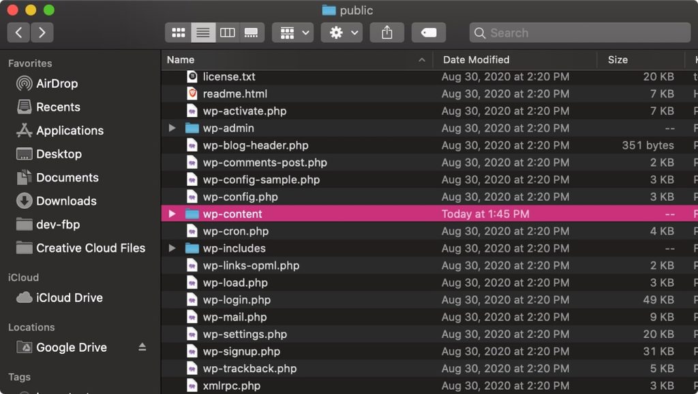This screenshot has height=394, width=698.
Task: Switch to icon grid view
Action: pos(179,33)
